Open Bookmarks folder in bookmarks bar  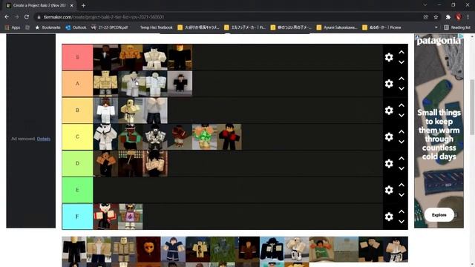coord(47,27)
